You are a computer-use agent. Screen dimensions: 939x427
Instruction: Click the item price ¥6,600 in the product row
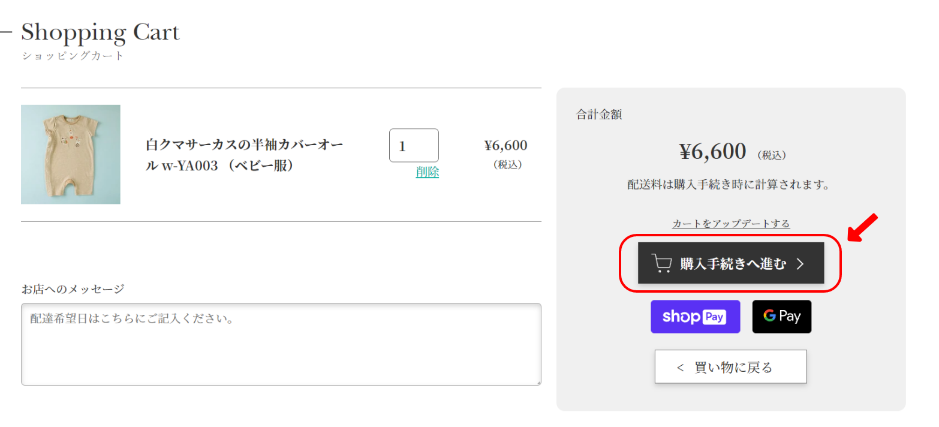505,146
